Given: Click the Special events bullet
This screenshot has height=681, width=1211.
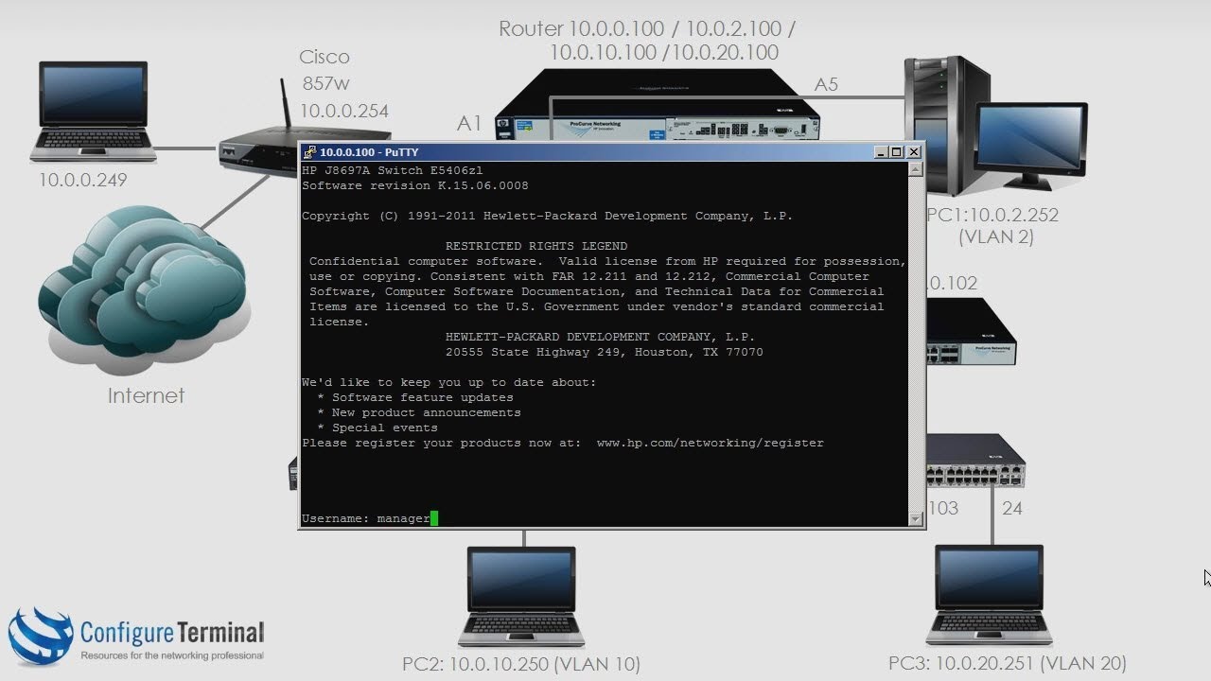Looking at the screenshot, I should [x=377, y=428].
